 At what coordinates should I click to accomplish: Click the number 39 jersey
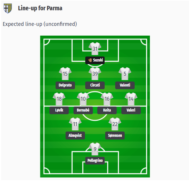95,74
